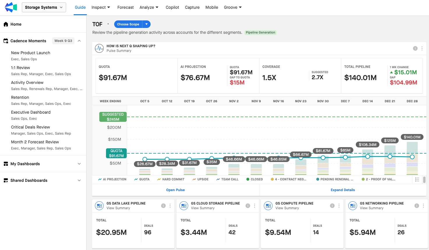Toggle AI Projection series in chart legend
This screenshot has width=429, height=250.
tap(112, 179)
